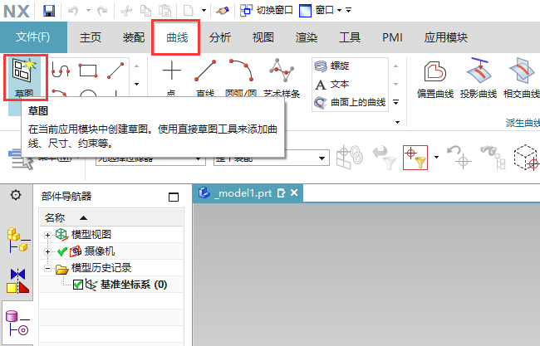This screenshot has height=346, width=540.
Task: Open the Constraint Navigator sidebar icon
Action: [x=18, y=280]
